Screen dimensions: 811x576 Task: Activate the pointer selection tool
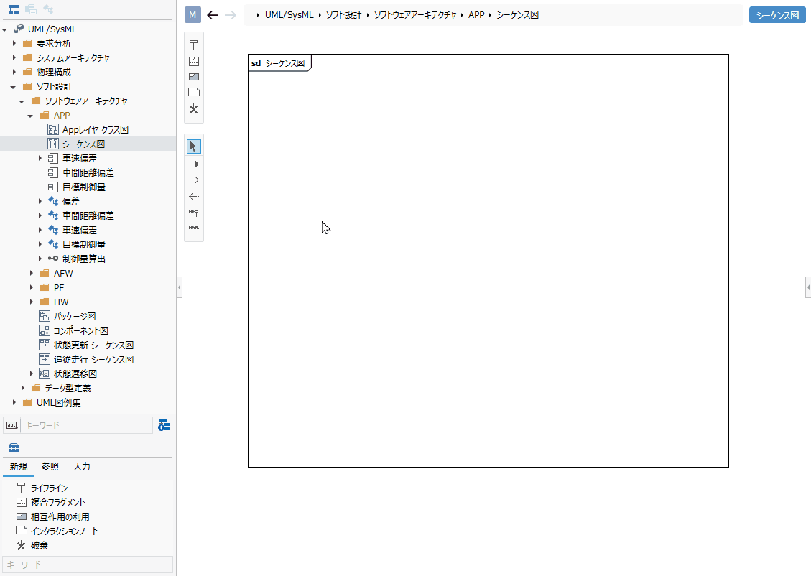(x=193, y=147)
